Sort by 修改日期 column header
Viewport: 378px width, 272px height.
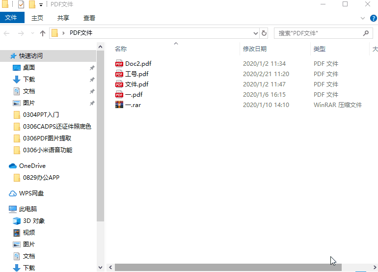click(255, 49)
